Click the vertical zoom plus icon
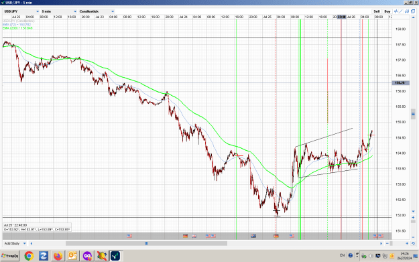This screenshot has width=419, height=262. click(x=413, y=217)
